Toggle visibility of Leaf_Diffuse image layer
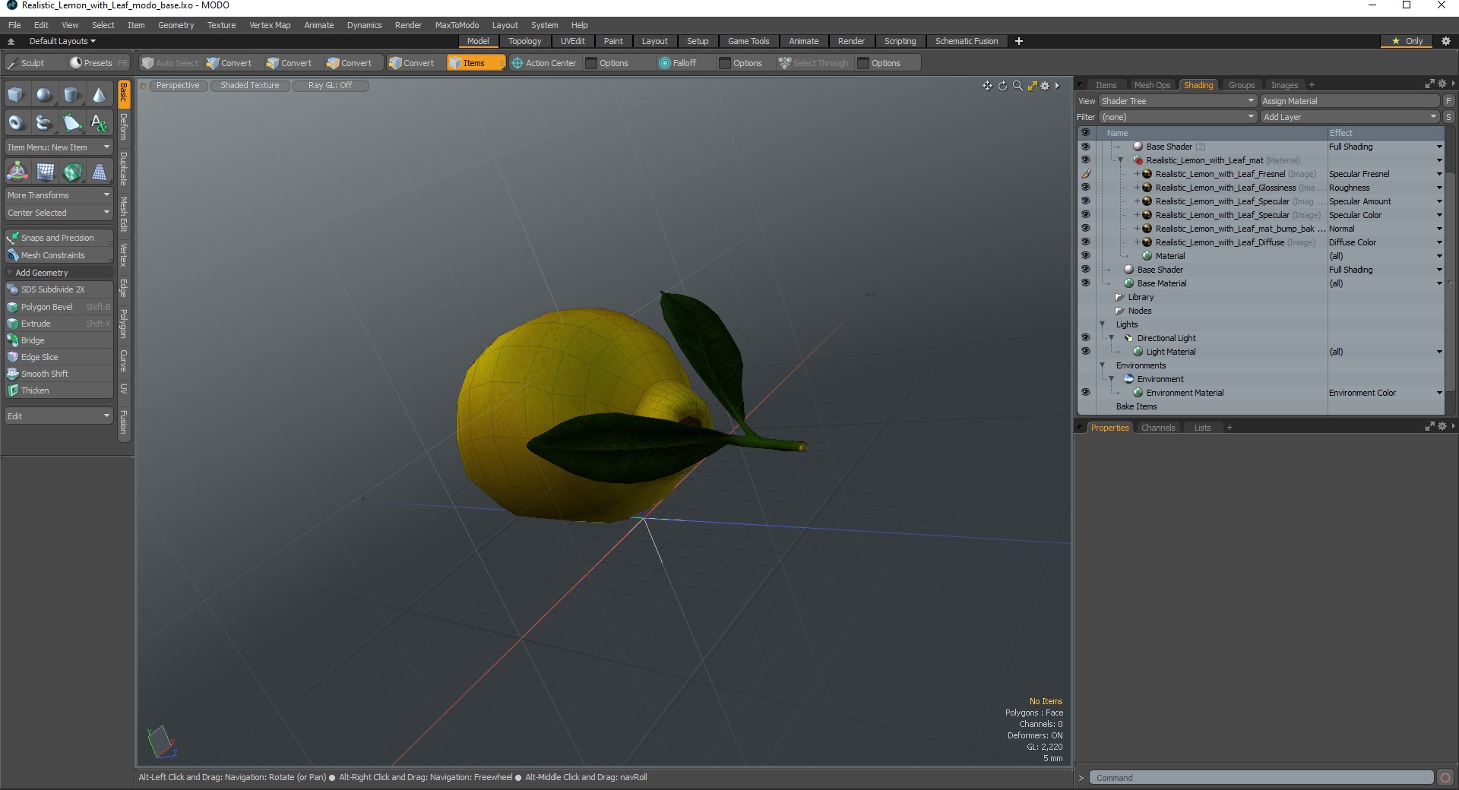Screen dimensions: 1459x790 pyautogui.click(x=1085, y=242)
